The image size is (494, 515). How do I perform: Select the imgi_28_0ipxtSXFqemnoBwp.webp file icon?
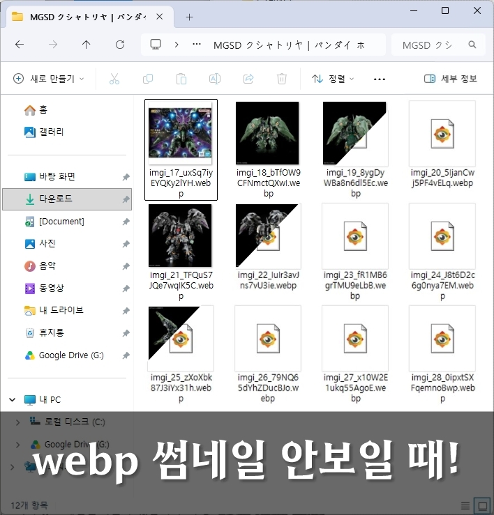pos(442,339)
